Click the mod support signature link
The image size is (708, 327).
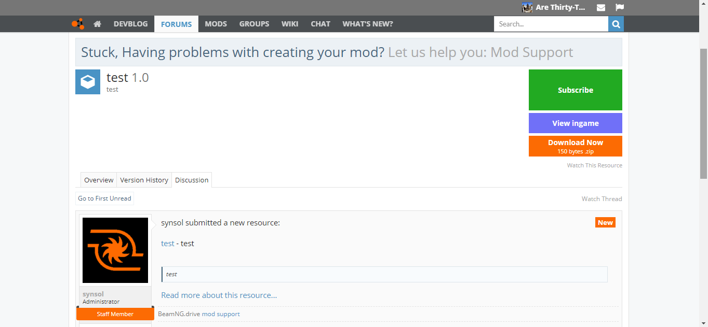pyautogui.click(x=221, y=314)
